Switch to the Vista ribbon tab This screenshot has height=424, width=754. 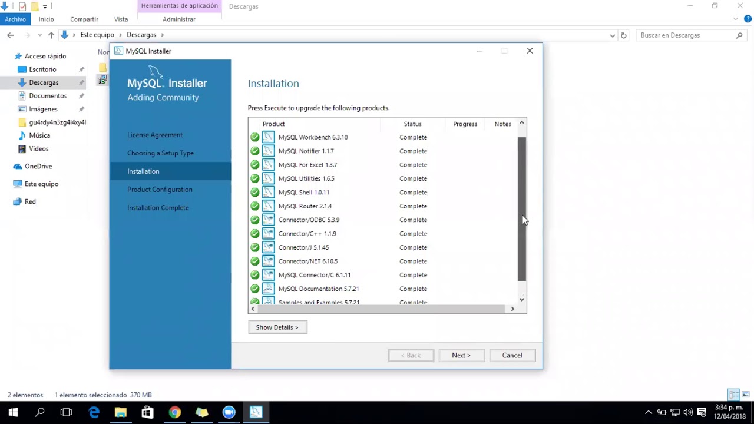[x=121, y=19]
